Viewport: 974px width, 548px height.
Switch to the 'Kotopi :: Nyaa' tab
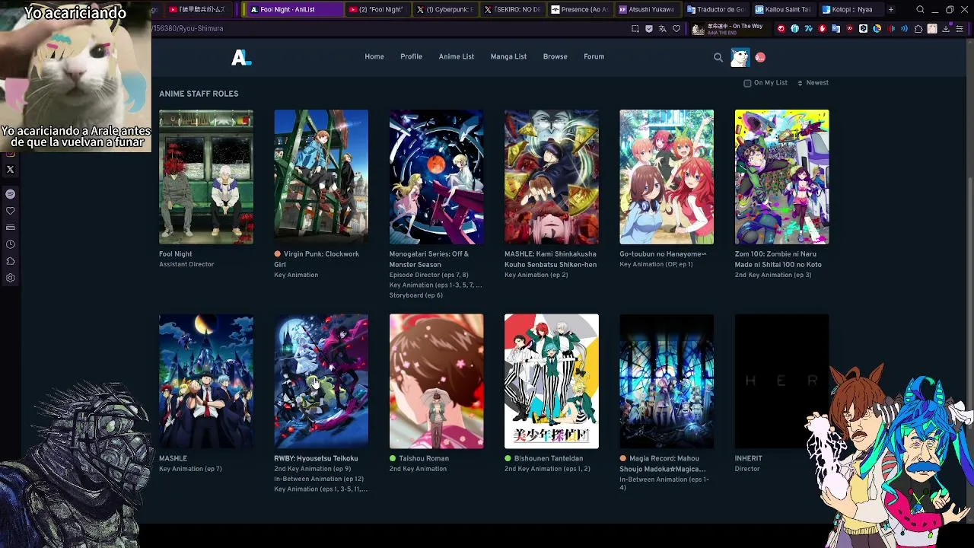pyautogui.click(x=851, y=10)
